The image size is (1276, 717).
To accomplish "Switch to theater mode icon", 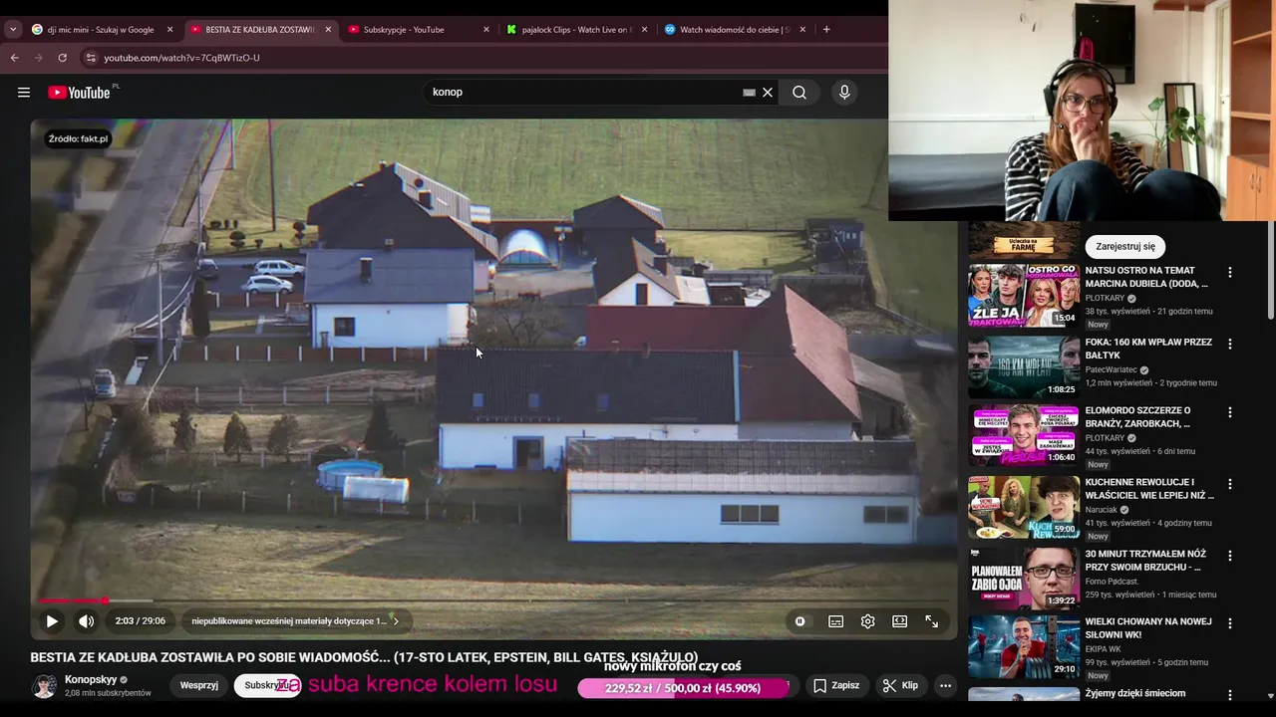I will pos(899,621).
